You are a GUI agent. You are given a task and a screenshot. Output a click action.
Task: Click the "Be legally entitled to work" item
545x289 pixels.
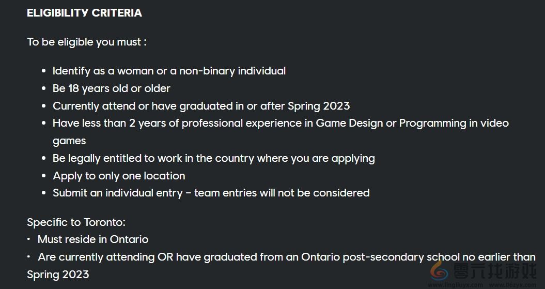tap(213, 158)
